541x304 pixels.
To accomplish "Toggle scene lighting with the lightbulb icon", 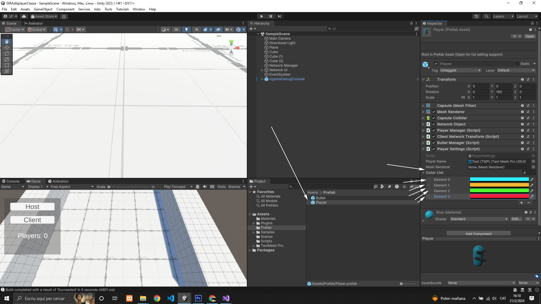I will tap(186, 30).
